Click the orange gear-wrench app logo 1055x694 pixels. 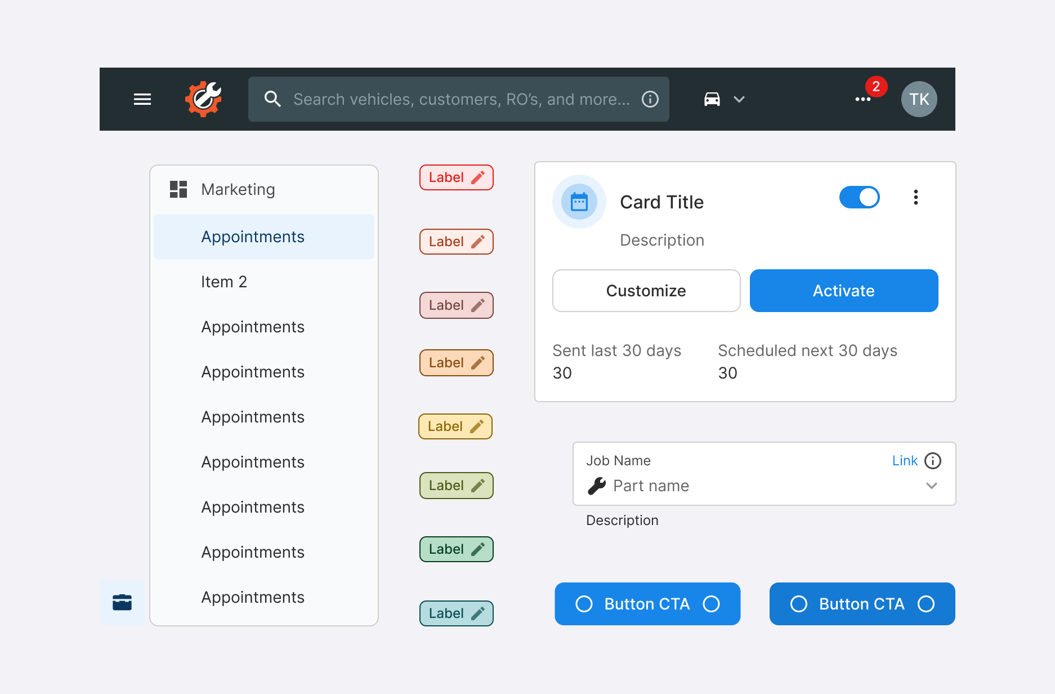pos(203,99)
